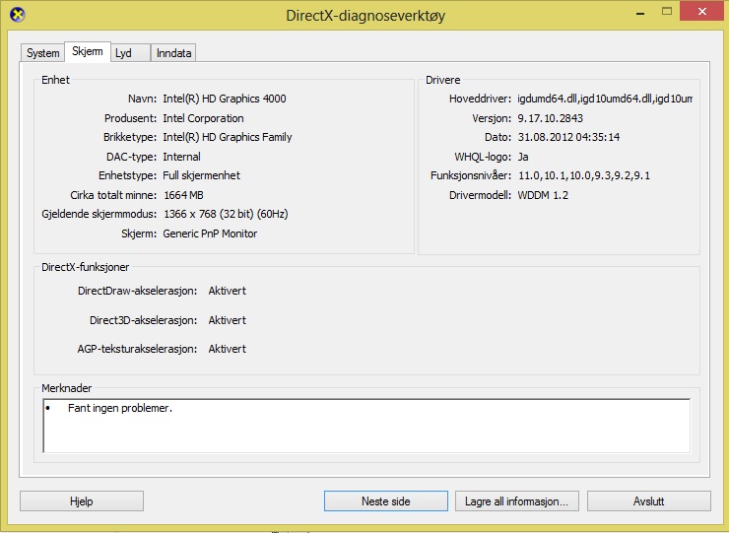Click the Avslutt button
The width and height of the screenshot is (729, 533).
coord(648,500)
